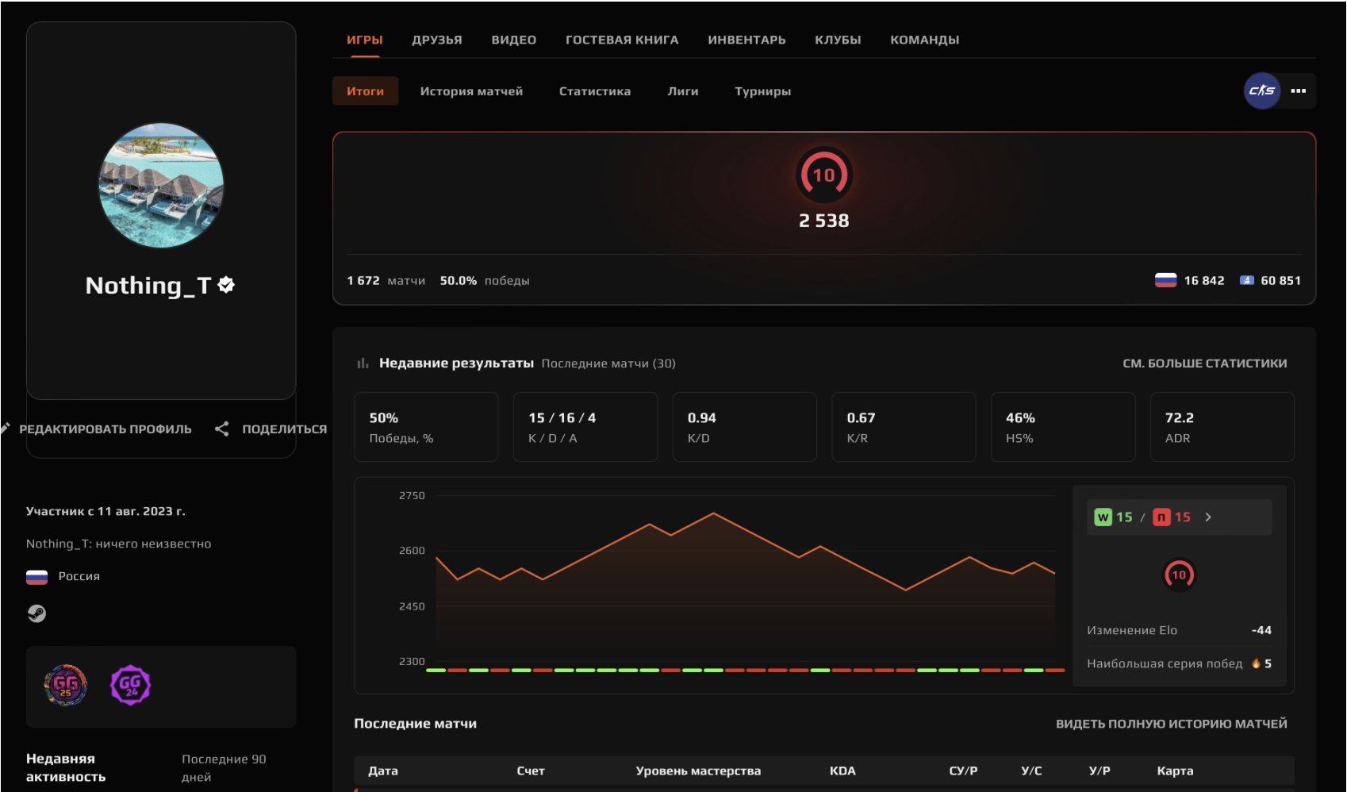Select the История матчей sub-tab
Screen dimensions: 1347x792
[x=471, y=91]
